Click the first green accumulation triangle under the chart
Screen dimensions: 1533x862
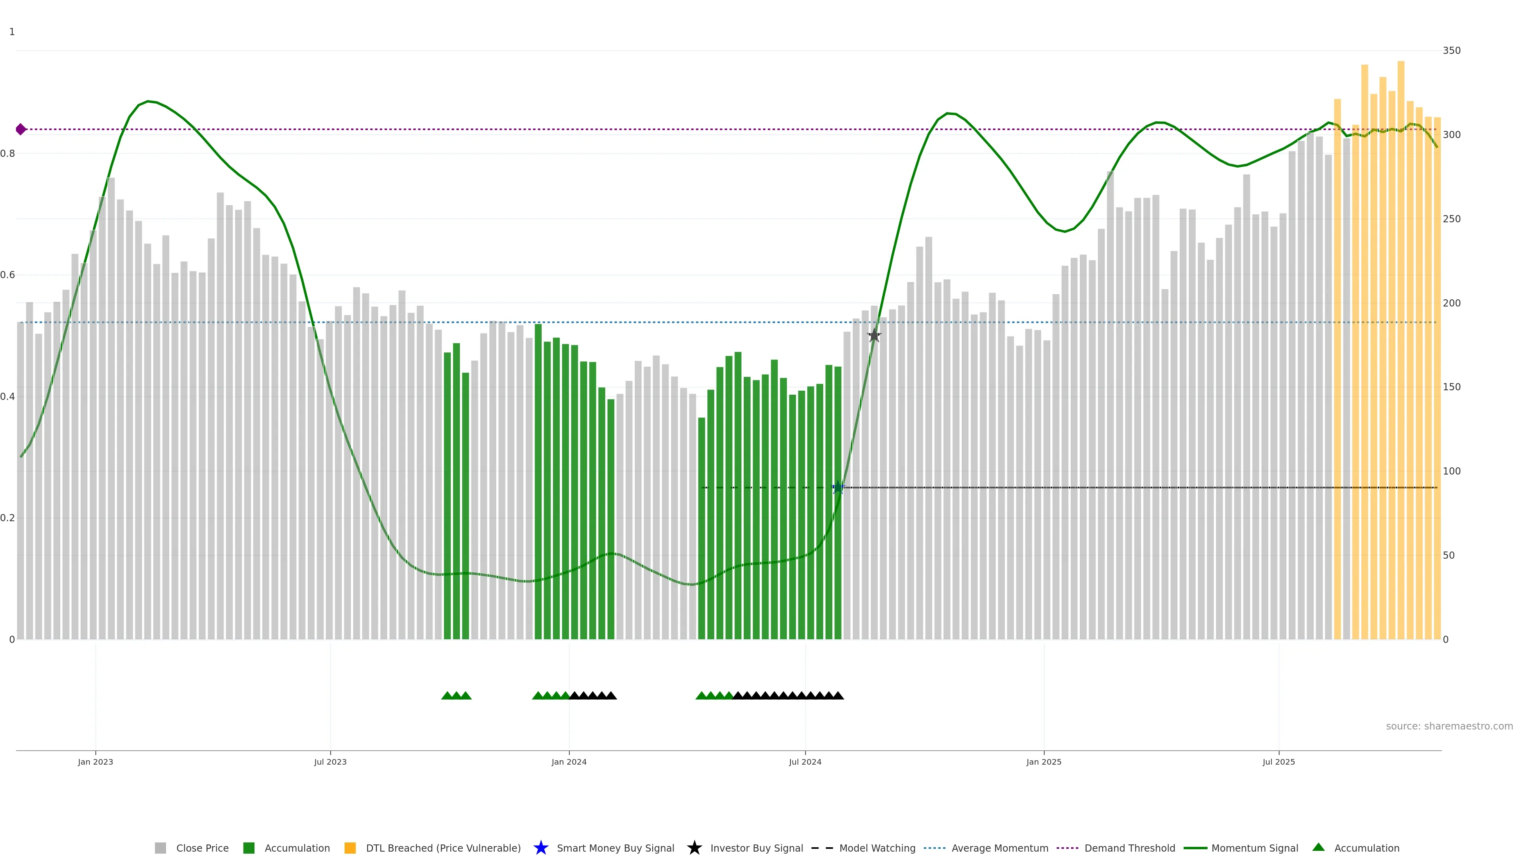click(x=447, y=696)
